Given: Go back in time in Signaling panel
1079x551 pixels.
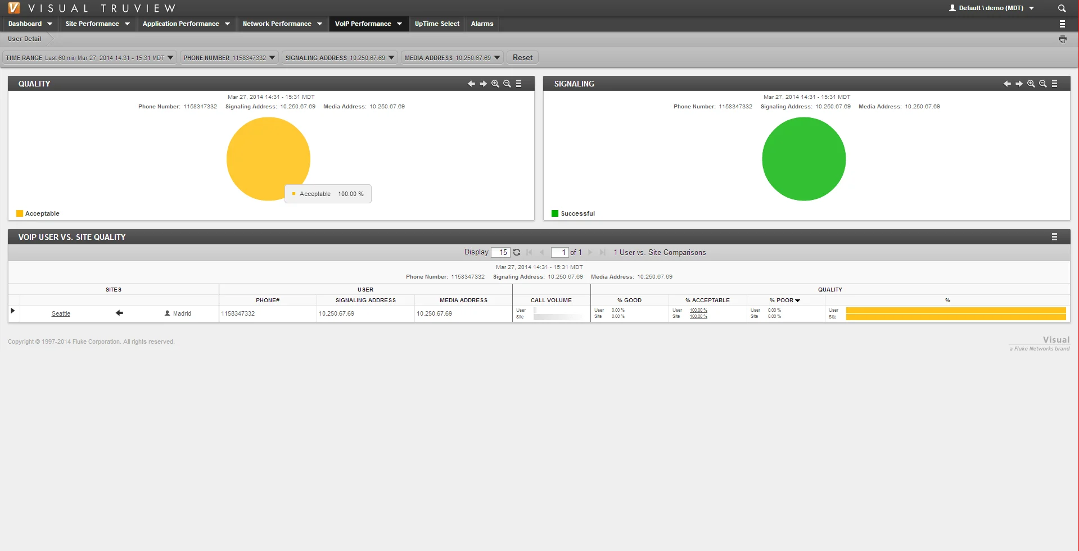Looking at the screenshot, I should 1007,84.
